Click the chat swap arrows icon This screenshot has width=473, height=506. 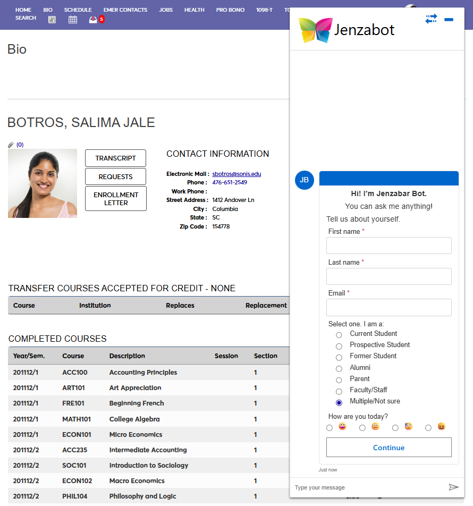pos(431,19)
